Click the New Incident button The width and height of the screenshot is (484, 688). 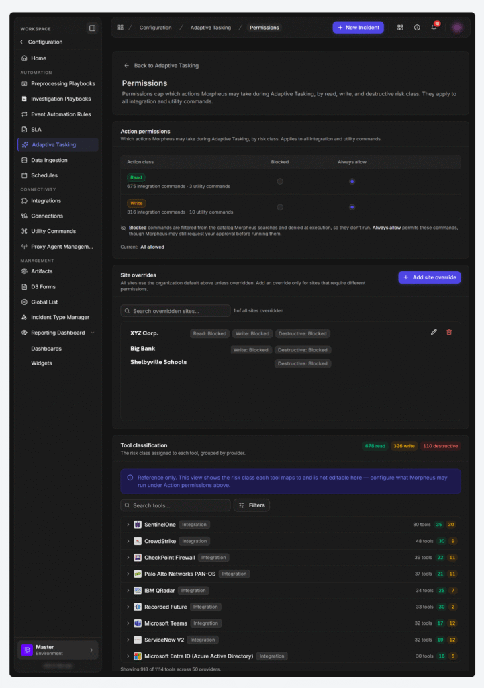click(x=358, y=28)
